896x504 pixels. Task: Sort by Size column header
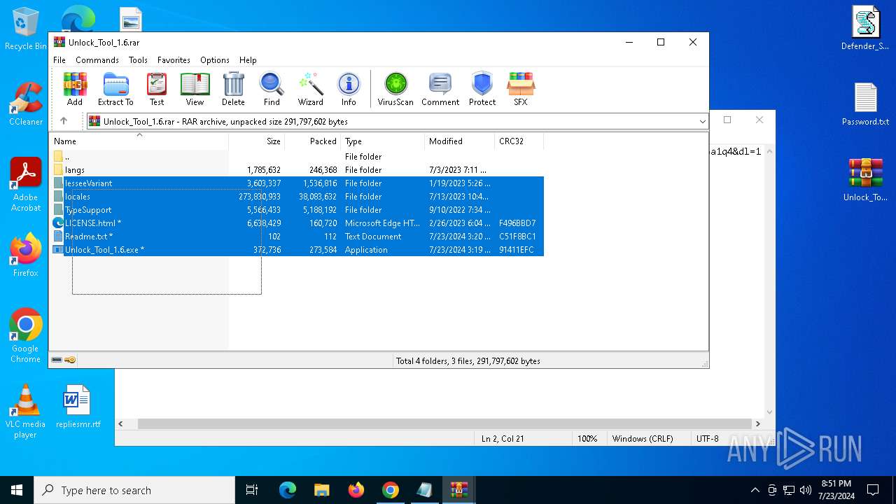click(x=256, y=141)
